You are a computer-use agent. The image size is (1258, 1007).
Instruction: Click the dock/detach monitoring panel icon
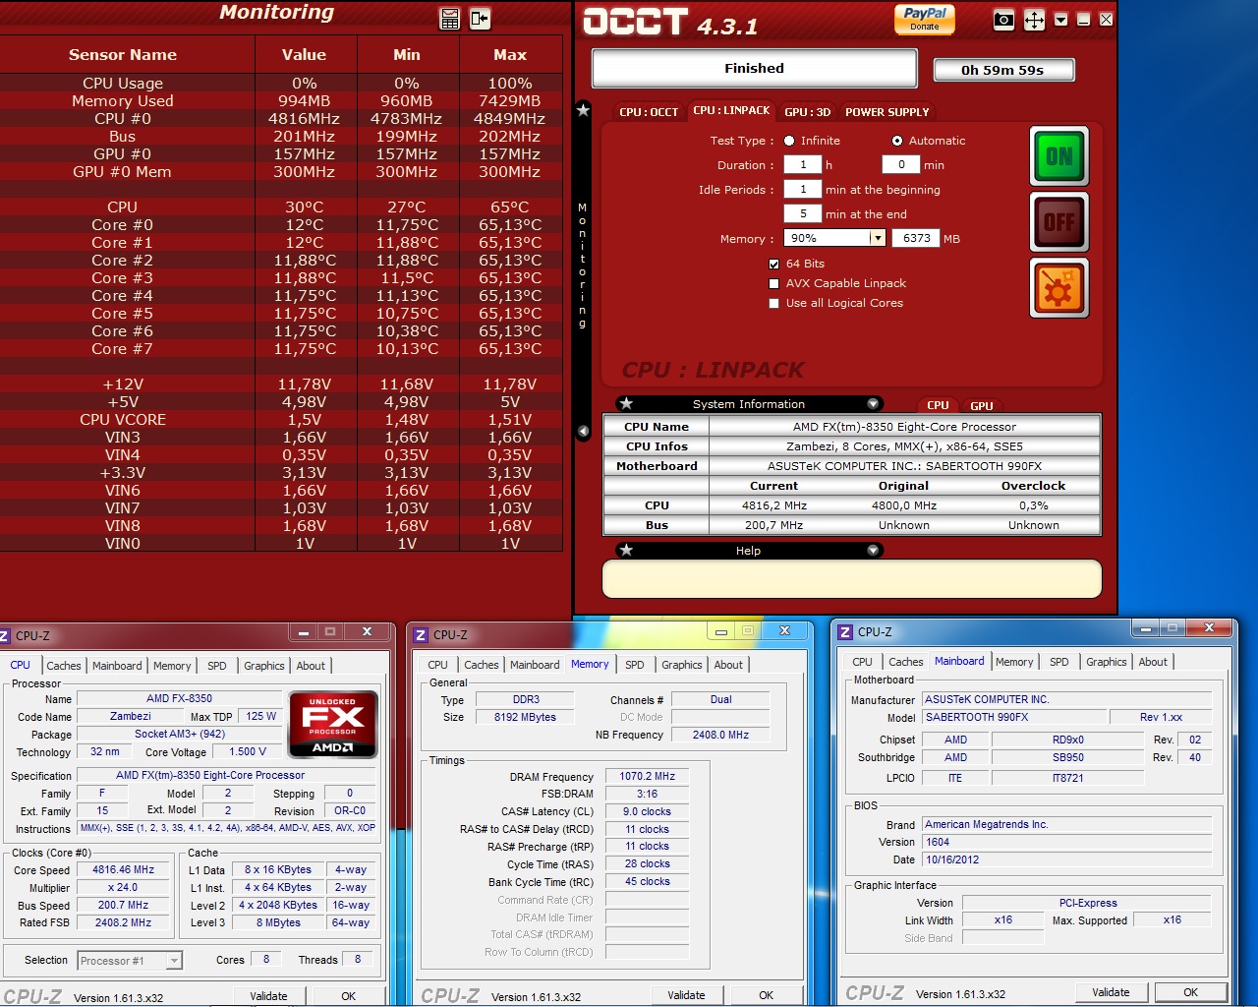pyautogui.click(x=480, y=19)
